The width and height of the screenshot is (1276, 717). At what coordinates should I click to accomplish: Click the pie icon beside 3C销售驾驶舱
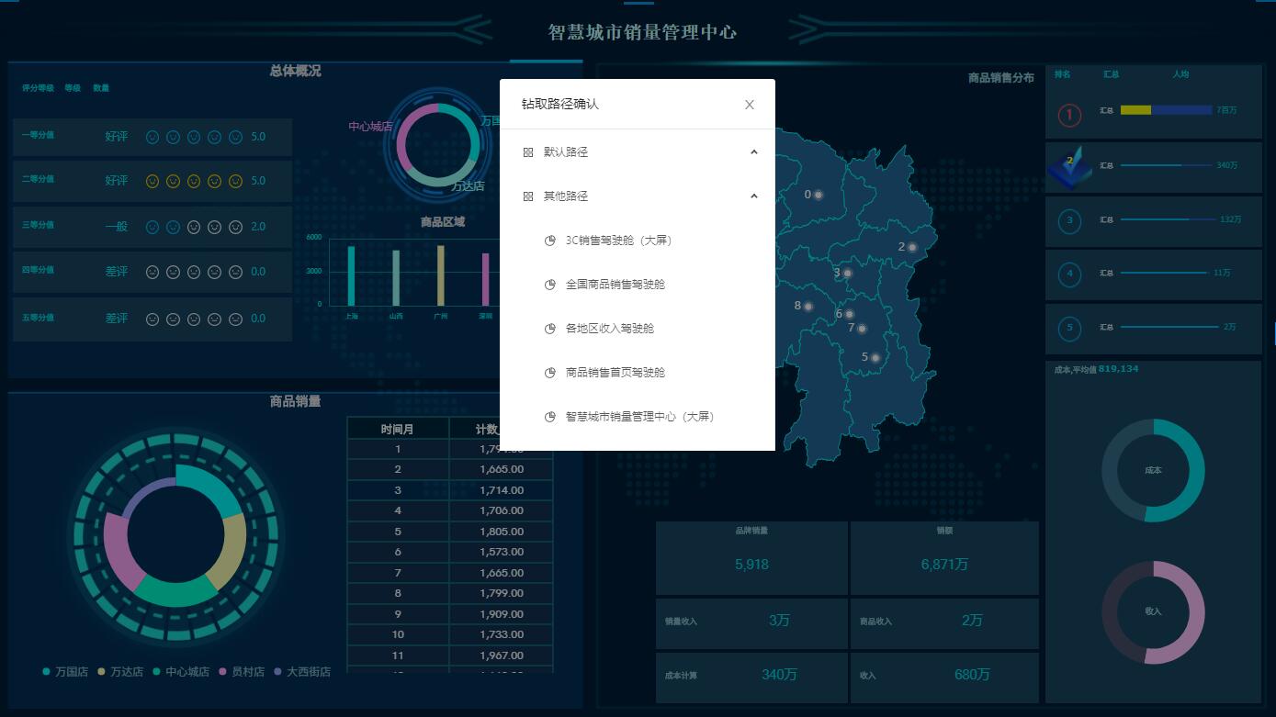(550, 241)
